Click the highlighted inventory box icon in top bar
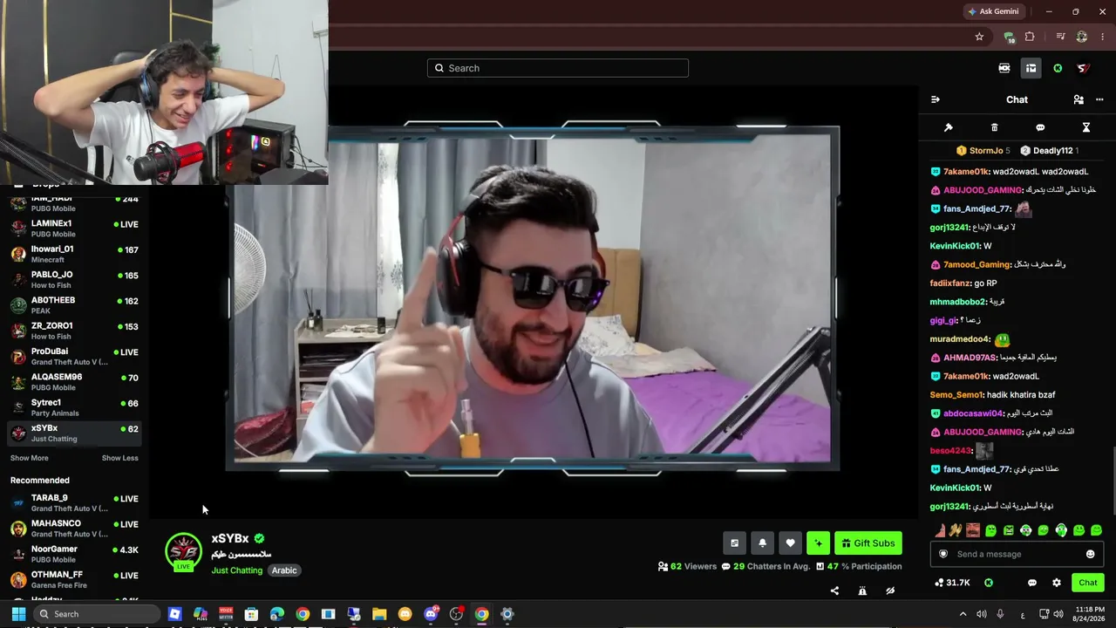The width and height of the screenshot is (1116, 628). pyautogui.click(x=1031, y=68)
